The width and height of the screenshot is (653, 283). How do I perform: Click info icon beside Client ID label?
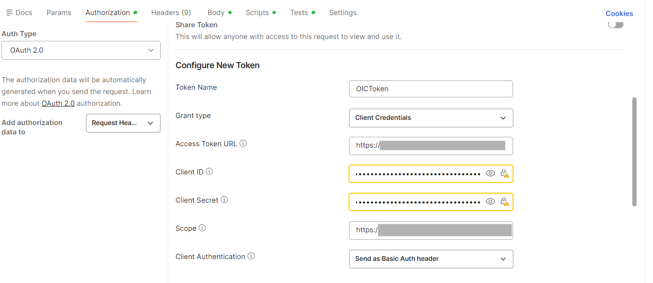click(210, 172)
